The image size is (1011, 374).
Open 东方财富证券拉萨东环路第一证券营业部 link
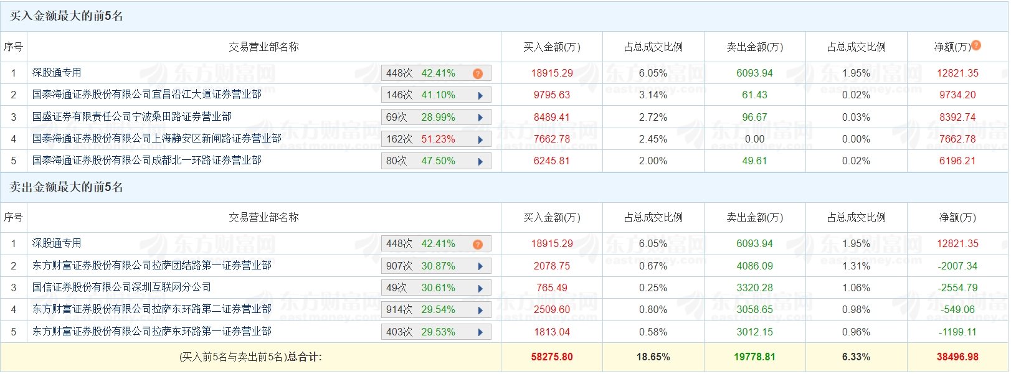152,331
